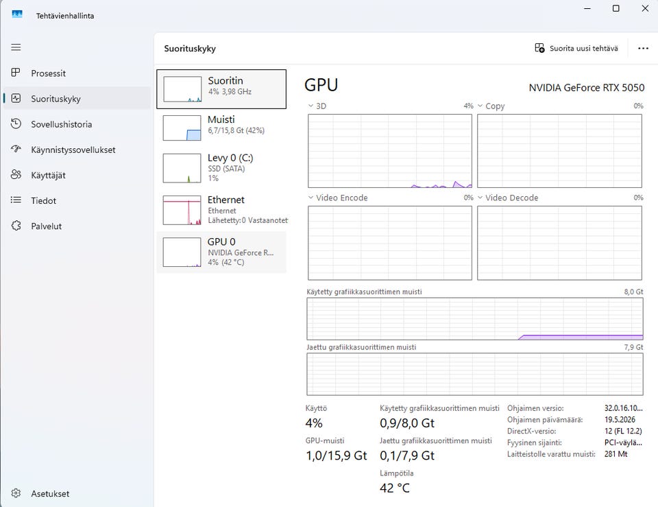
Task: Open the hamburger navigation menu
Action: (x=16, y=47)
